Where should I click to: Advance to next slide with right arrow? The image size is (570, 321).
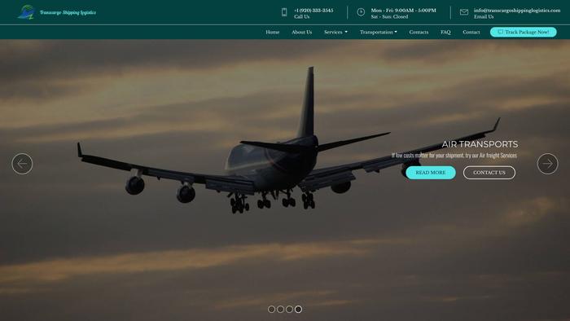547,164
